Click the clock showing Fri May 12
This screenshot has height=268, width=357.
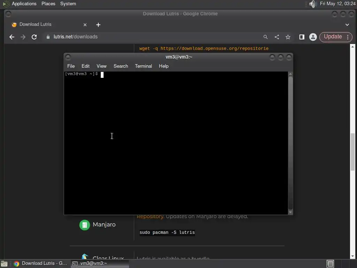click(337, 4)
